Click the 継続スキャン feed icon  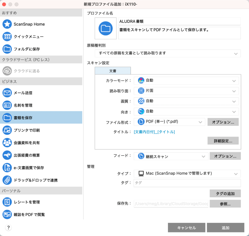[141, 156]
